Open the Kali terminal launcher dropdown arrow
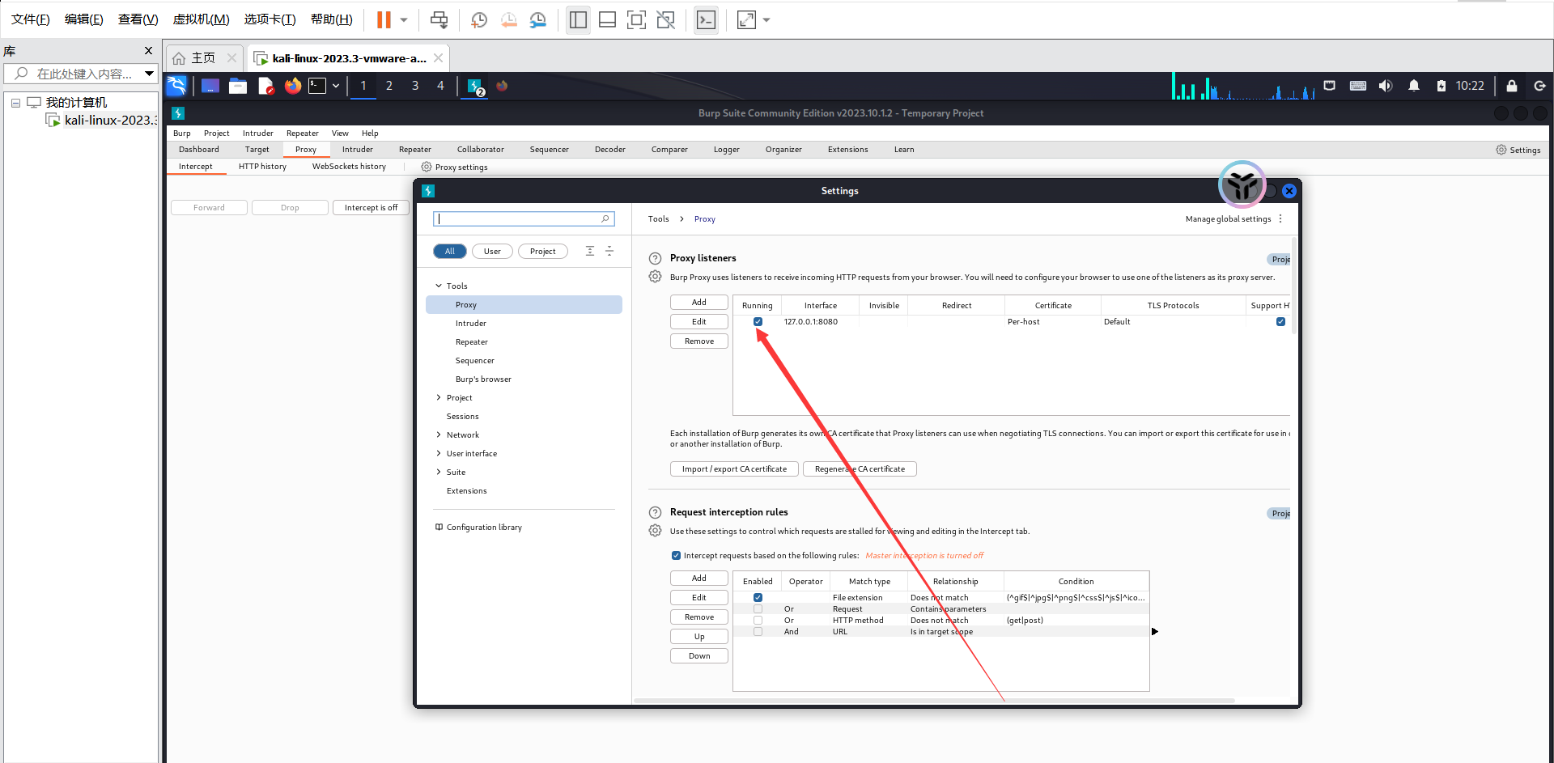Viewport: 1554px width, 763px height. [x=336, y=86]
